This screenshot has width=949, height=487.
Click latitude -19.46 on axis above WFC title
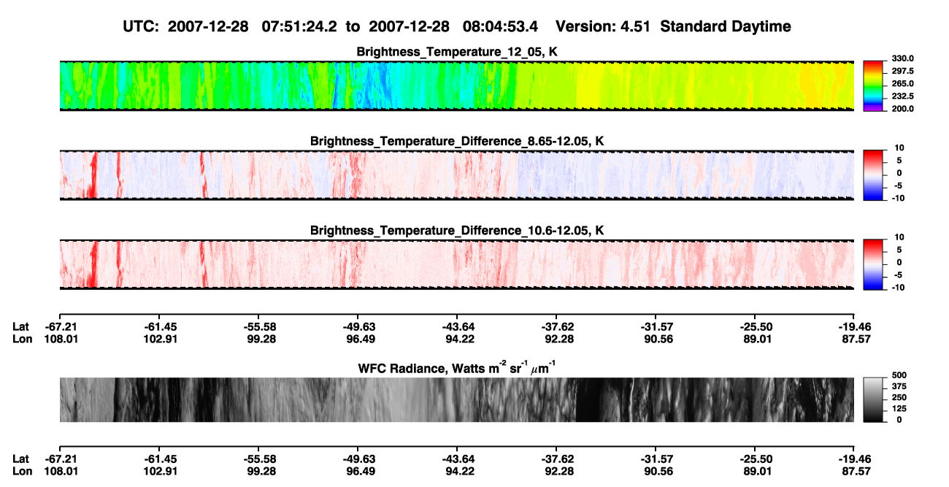point(856,326)
